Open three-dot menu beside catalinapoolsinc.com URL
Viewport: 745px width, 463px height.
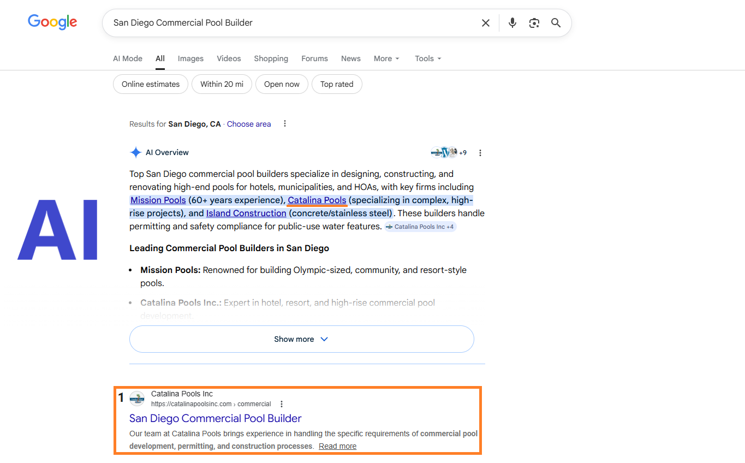(282, 404)
